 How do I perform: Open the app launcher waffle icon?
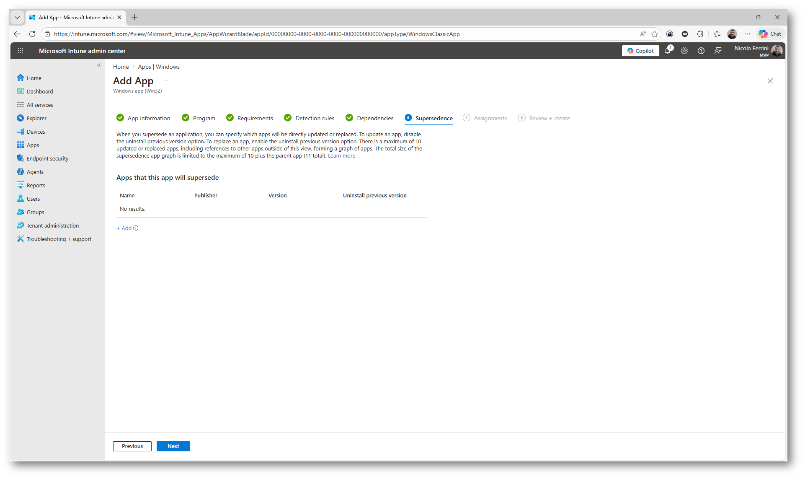(20, 51)
